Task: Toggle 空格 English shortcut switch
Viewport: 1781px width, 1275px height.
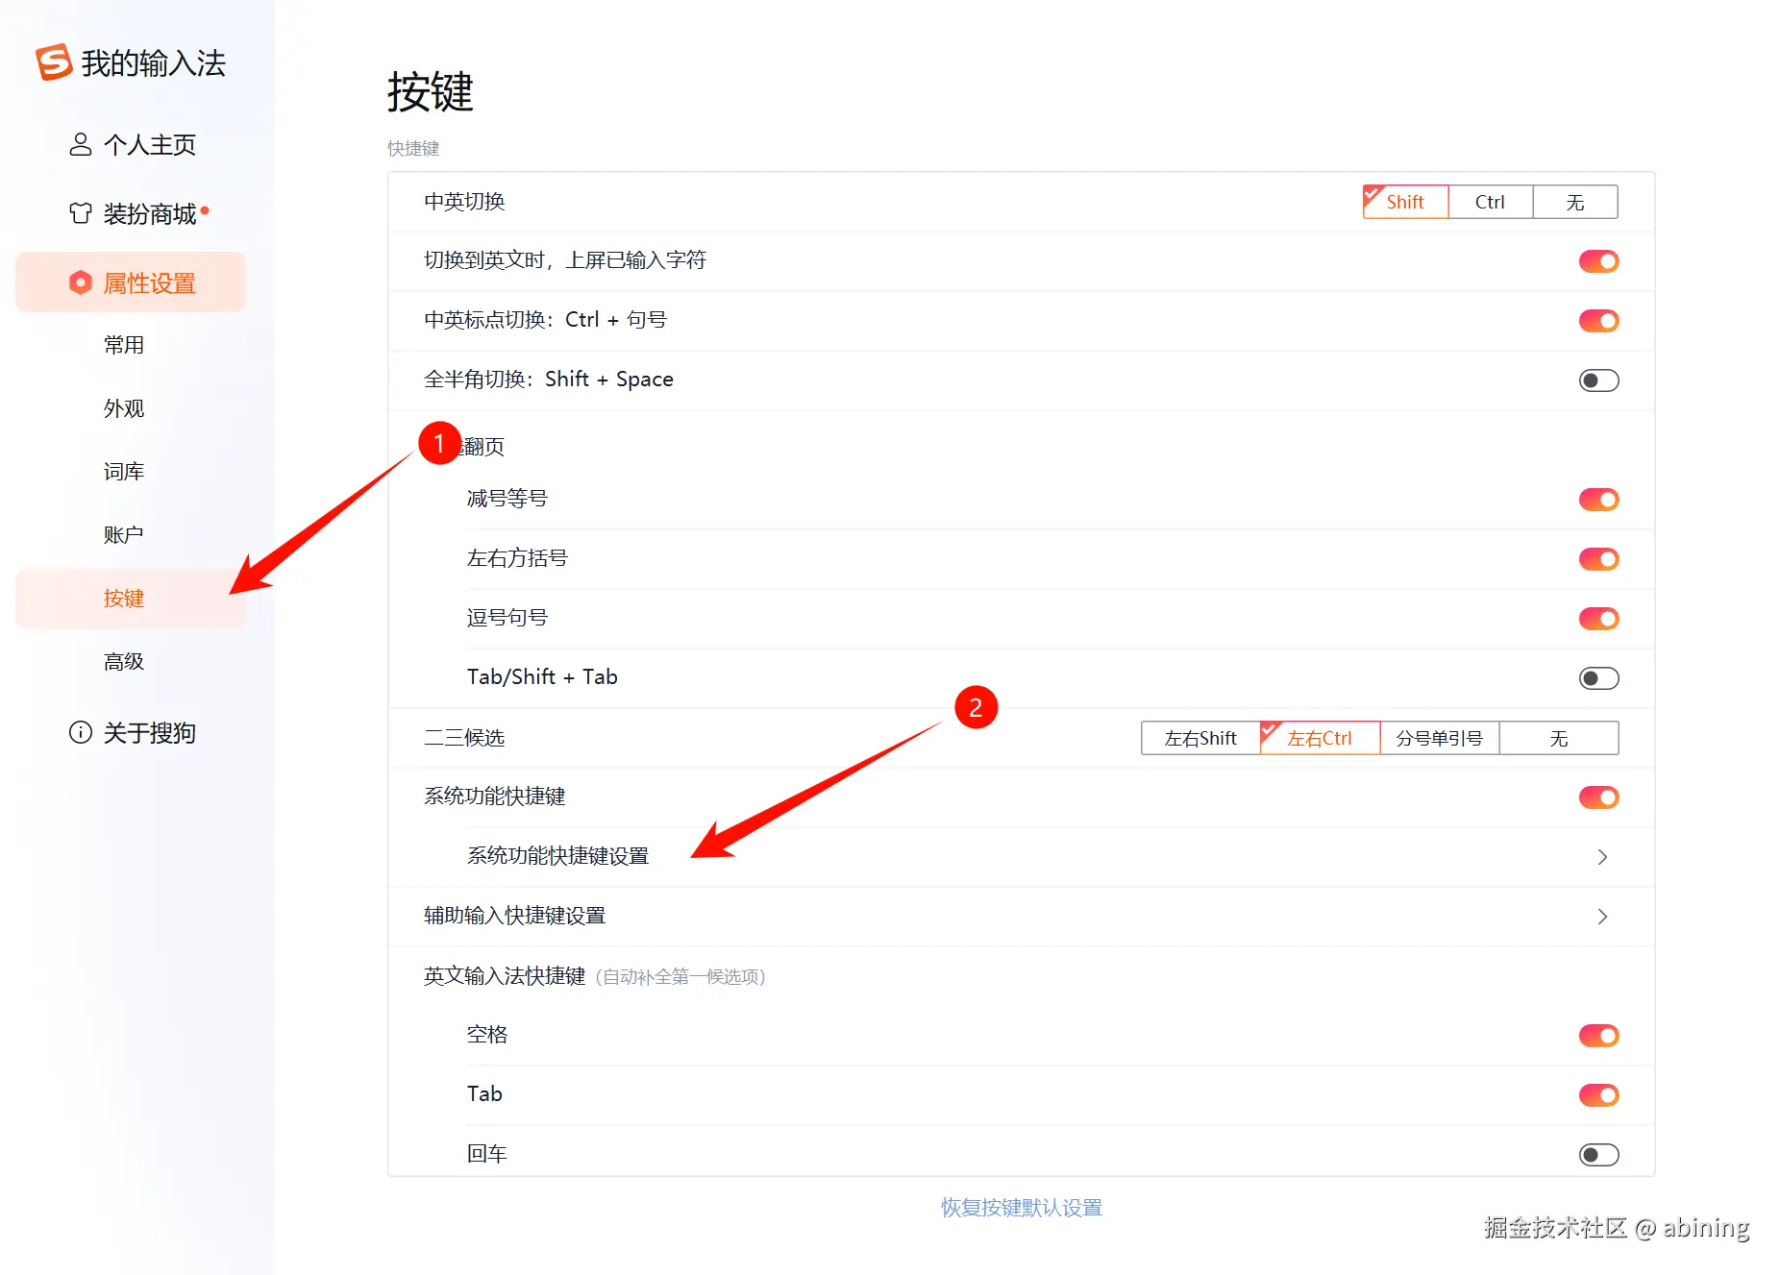Action: pyautogui.click(x=1598, y=1036)
